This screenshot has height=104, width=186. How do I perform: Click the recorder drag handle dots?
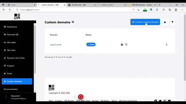(74, 97)
